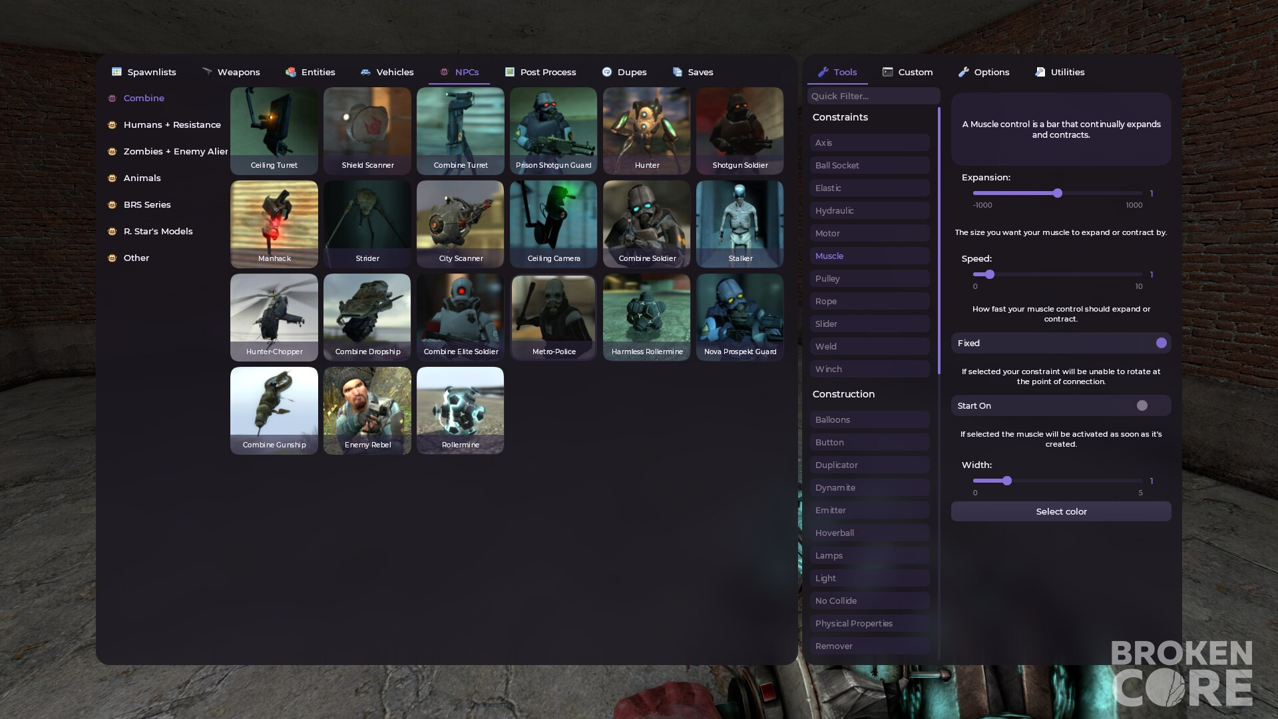
Task: Select the Duplicator tool
Action: point(870,465)
